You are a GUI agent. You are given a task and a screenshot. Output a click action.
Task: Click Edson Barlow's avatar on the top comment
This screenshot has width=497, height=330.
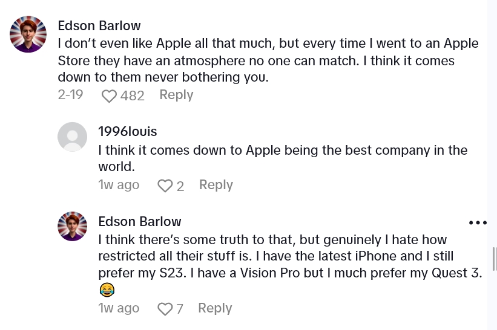click(28, 34)
